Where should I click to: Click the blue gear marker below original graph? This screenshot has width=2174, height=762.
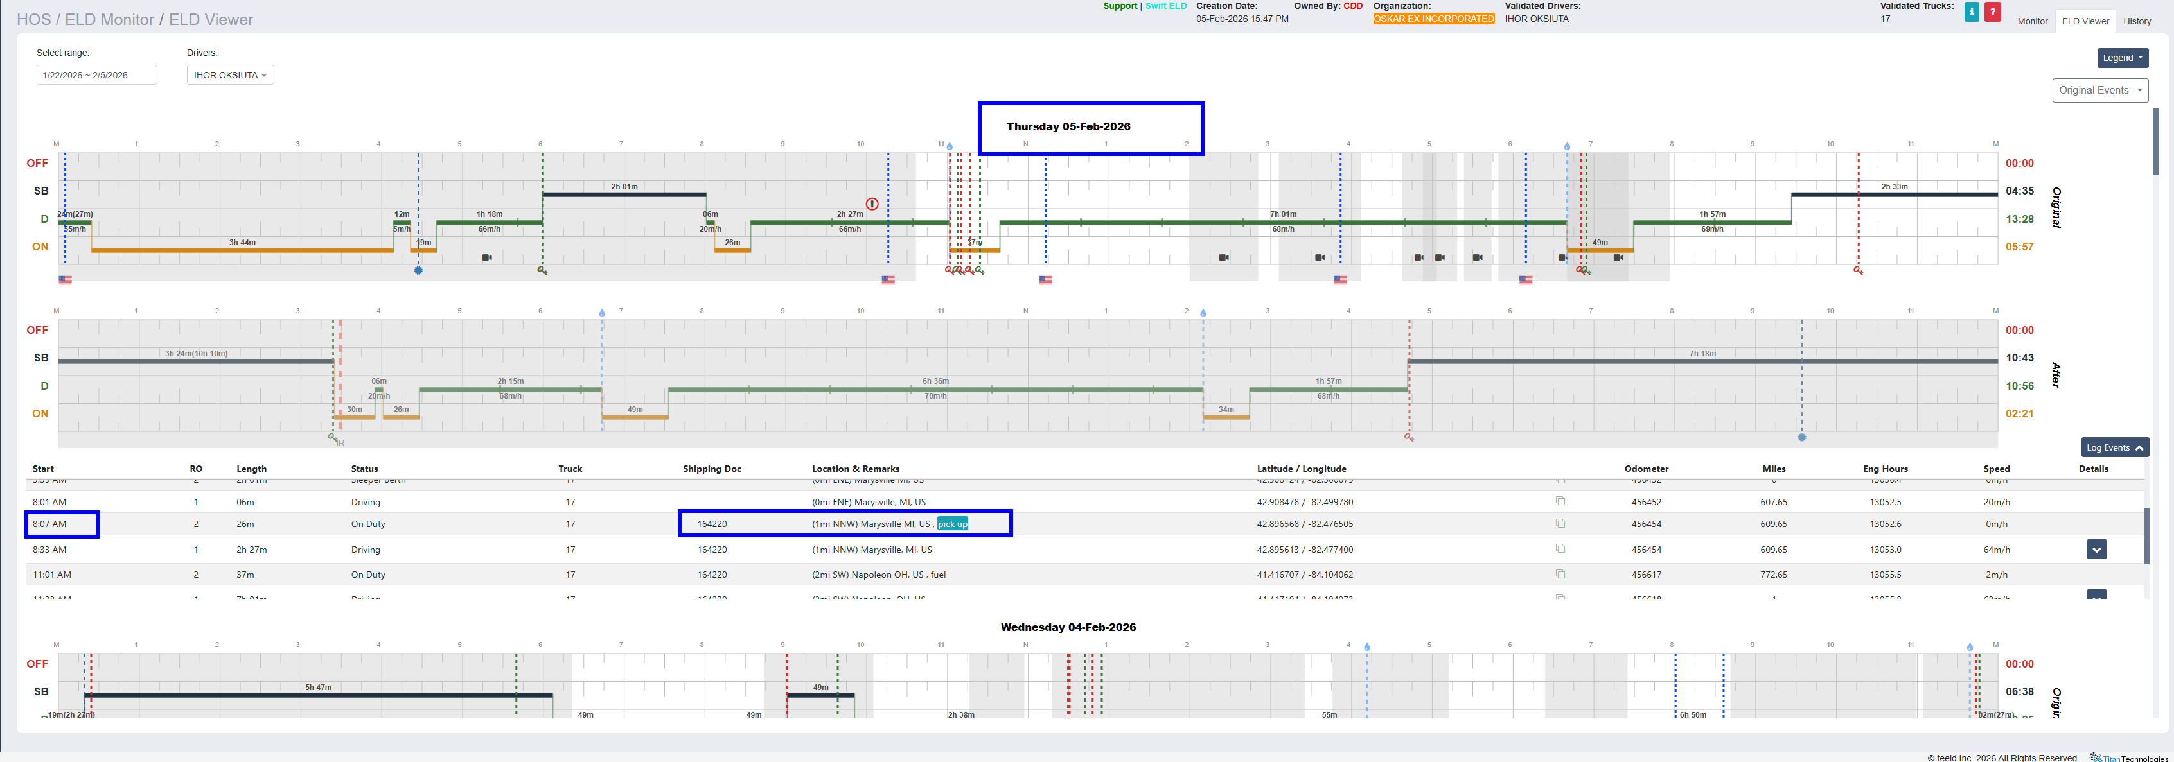(418, 270)
